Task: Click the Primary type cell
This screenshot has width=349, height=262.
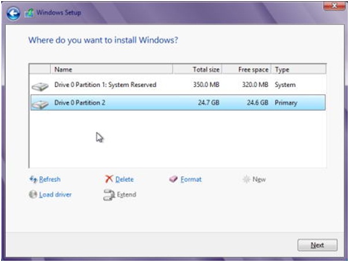Action: 286,103
